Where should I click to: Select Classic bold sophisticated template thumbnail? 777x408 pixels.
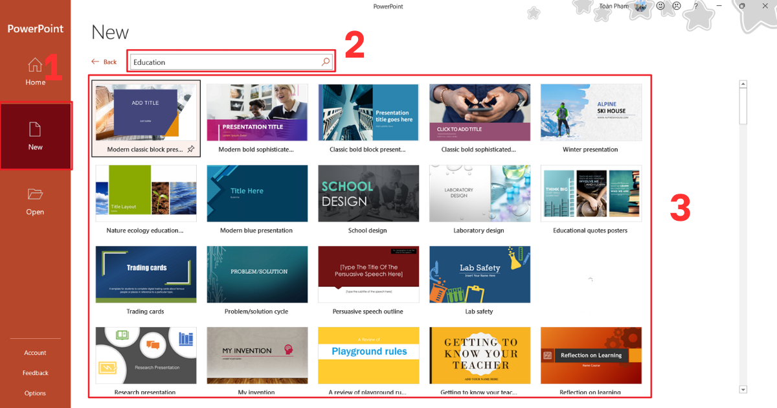coord(480,113)
